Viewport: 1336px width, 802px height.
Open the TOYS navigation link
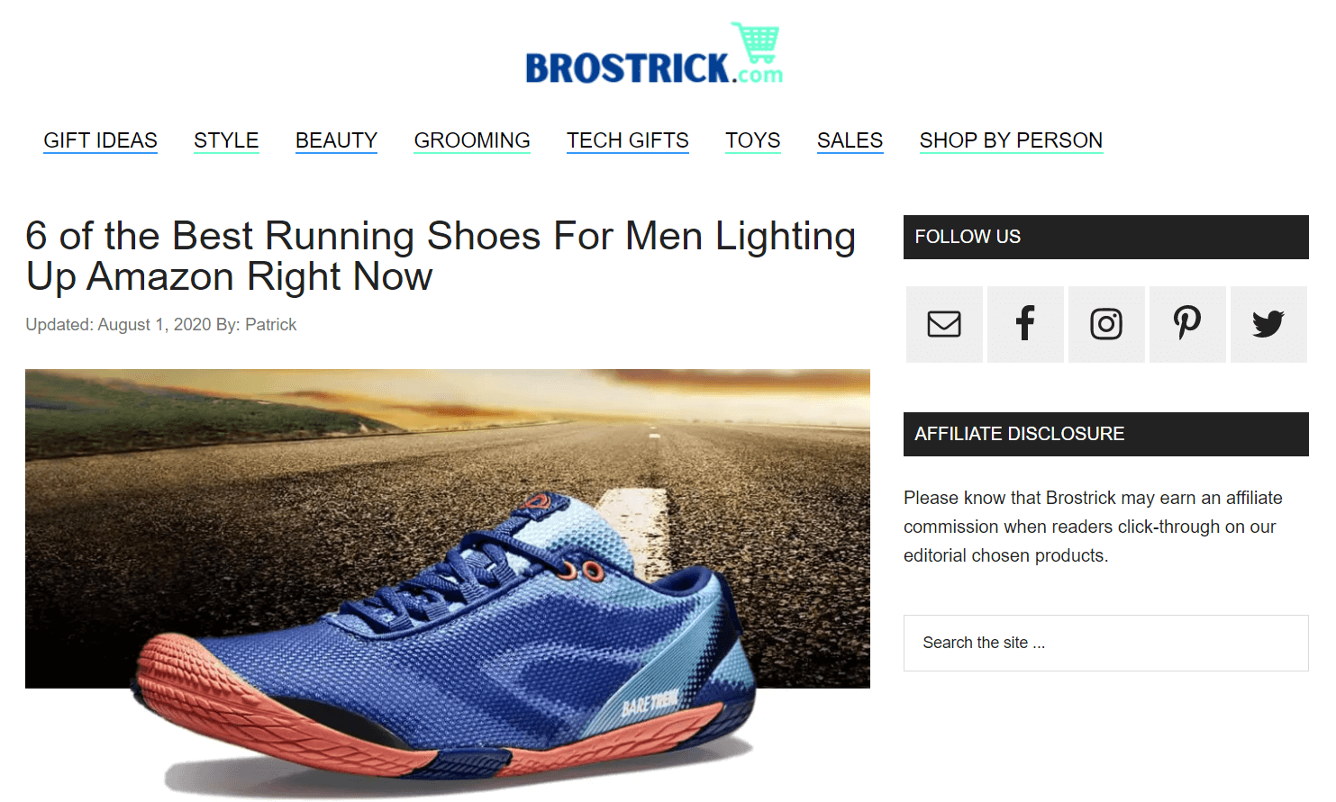753,140
